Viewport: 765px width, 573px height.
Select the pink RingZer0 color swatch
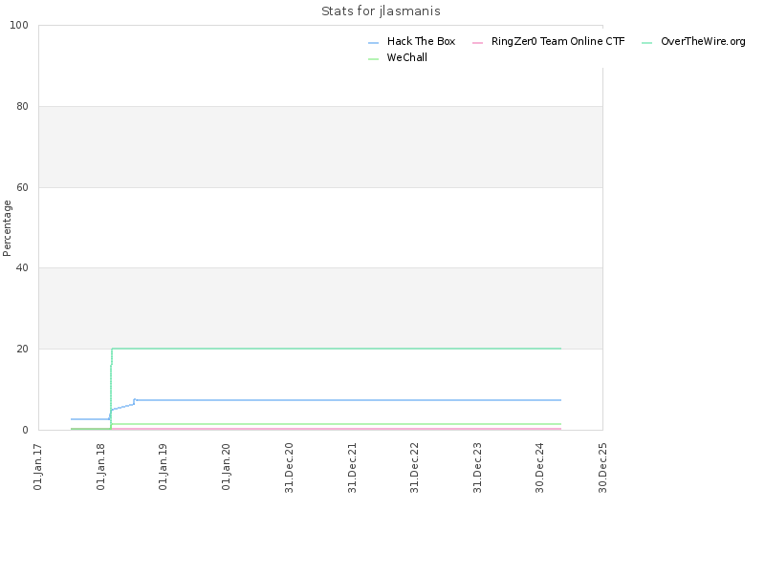click(x=477, y=43)
